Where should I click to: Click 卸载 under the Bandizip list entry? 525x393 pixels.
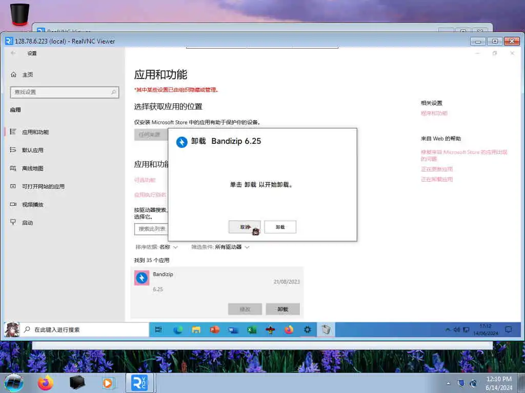tap(283, 309)
